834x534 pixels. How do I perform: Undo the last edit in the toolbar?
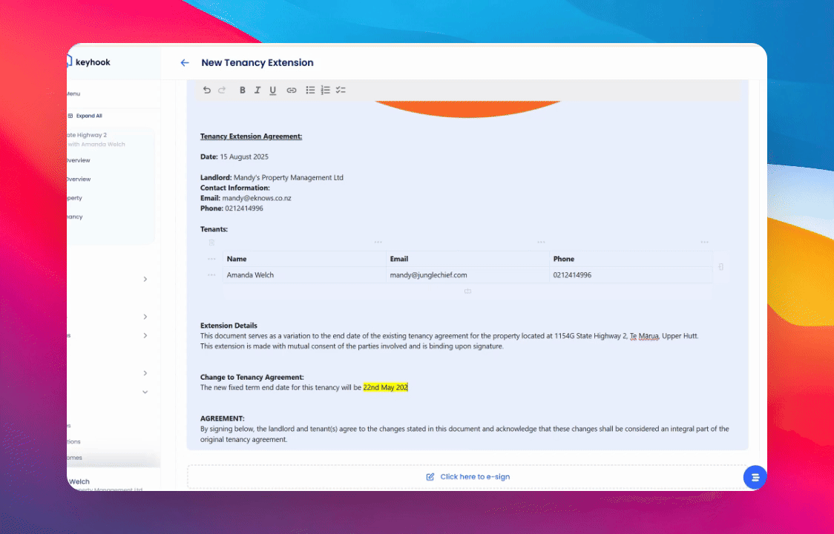207,90
